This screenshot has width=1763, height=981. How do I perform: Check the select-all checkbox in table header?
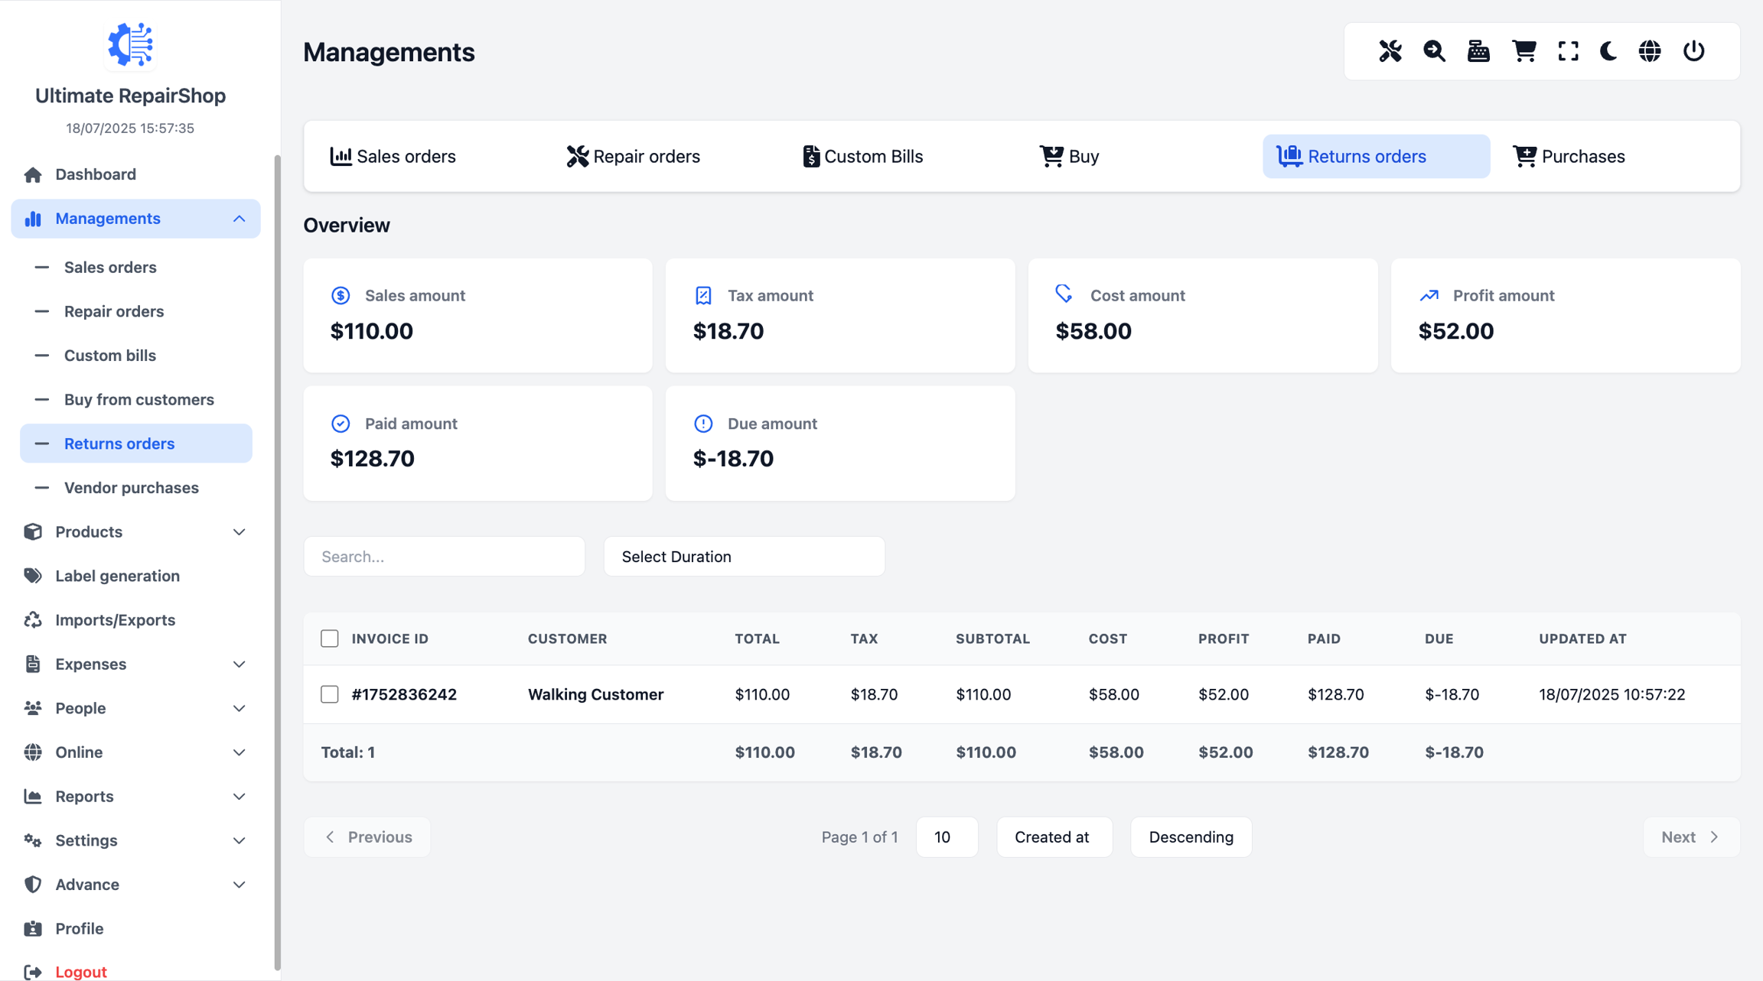[x=329, y=638]
